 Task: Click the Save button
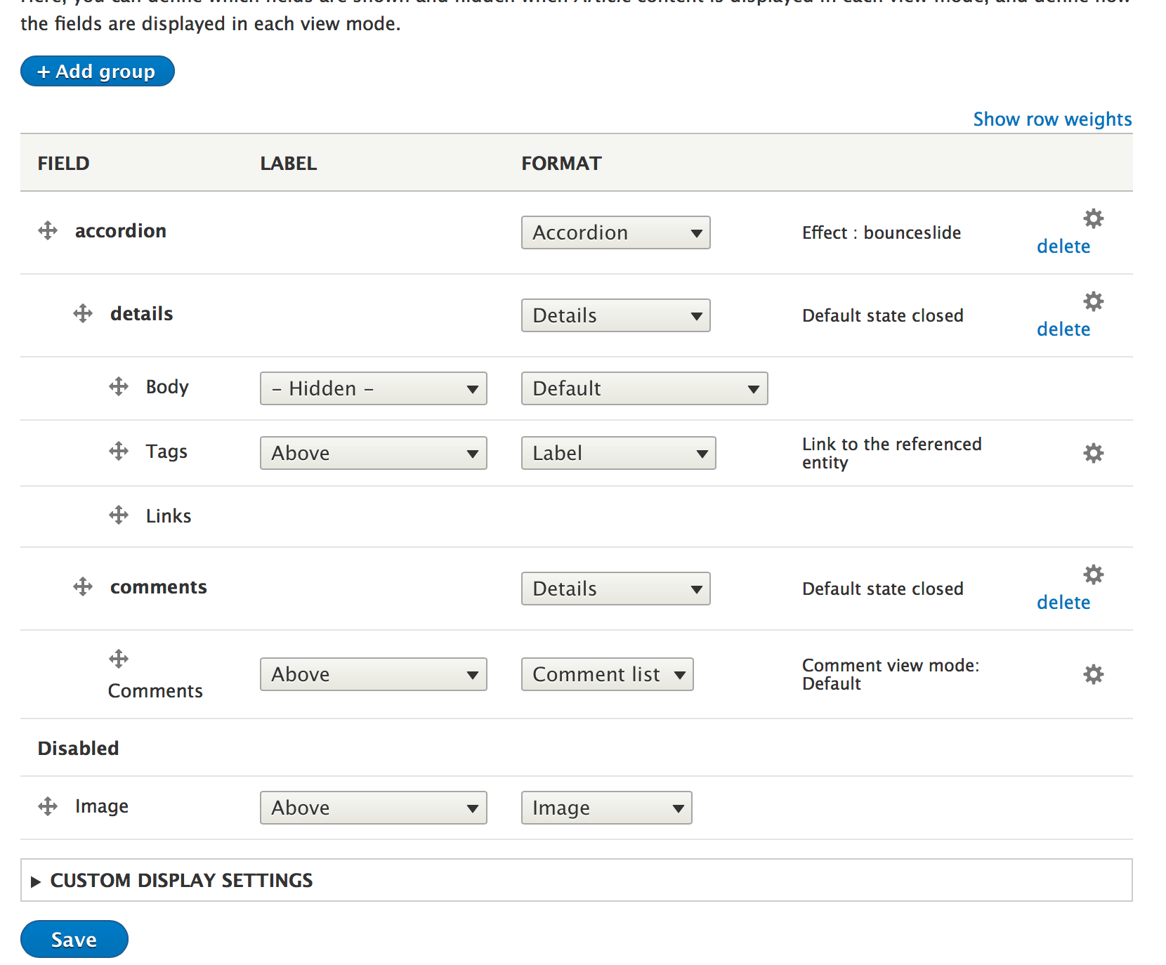[74, 939]
